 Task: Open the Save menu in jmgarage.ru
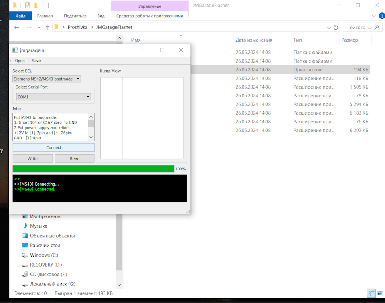click(x=36, y=61)
